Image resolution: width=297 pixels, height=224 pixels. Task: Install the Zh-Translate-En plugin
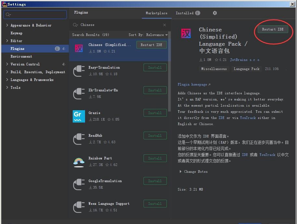coord(155,90)
